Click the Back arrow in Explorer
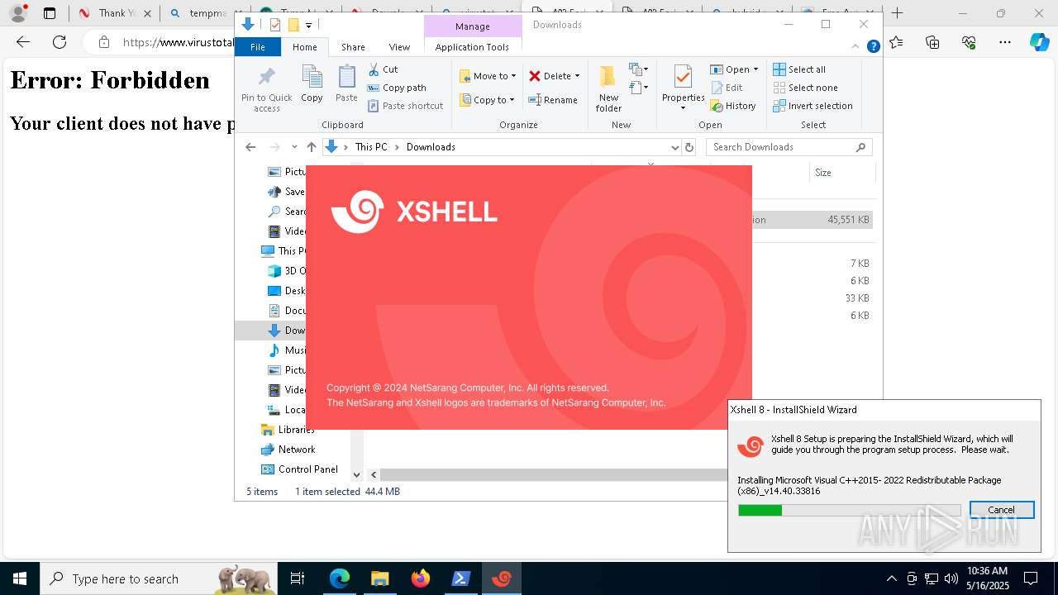1058x595 pixels. point(250,147)
